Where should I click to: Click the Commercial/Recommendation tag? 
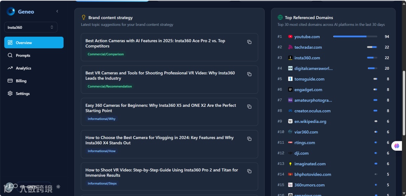(x=110, y=87)
